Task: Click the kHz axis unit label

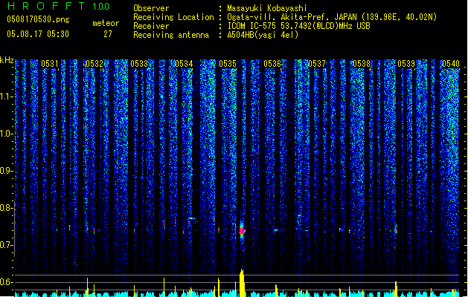Action: (x=7, y=60)
